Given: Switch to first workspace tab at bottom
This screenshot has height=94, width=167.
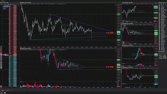Looking at the screenshot, I should pyautogui.click(x=3, y=90).
